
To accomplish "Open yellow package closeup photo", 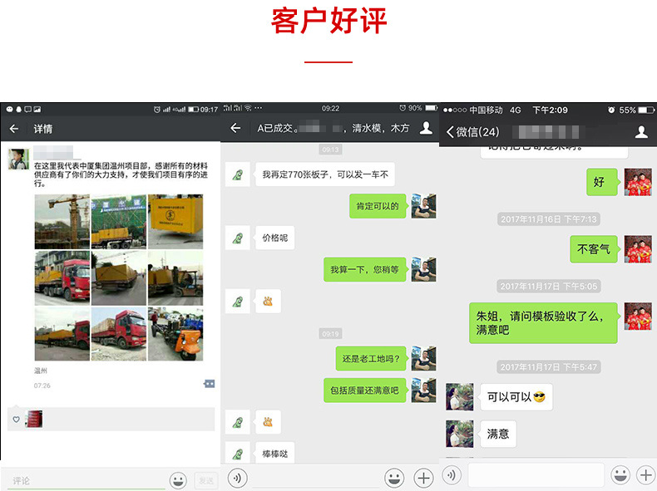I will coord(175,222).
